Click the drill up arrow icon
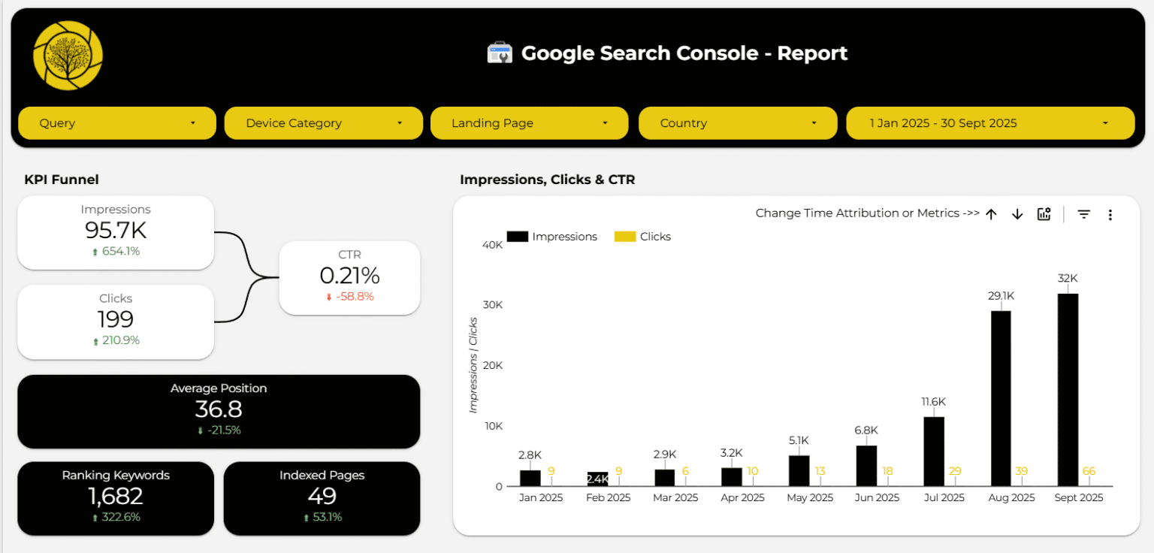Image resolution: width=1154 pixels, height=553 pixels. [x=991, y=214]
